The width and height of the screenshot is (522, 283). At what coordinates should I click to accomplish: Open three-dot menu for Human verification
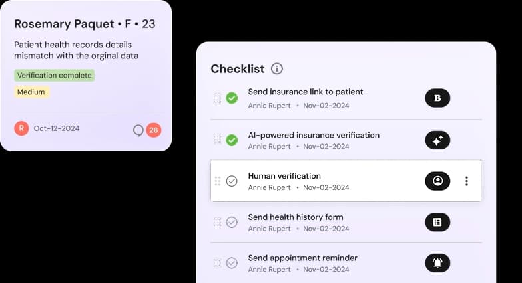pos(467,181)
